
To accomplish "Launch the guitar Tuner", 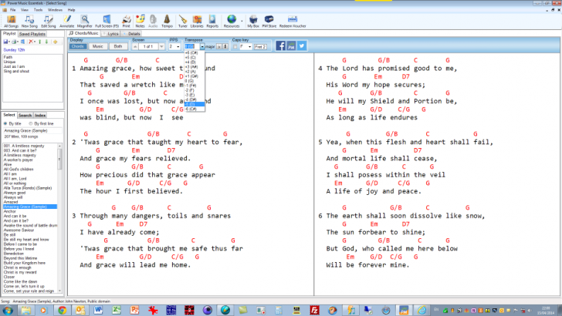I will 183,22.
